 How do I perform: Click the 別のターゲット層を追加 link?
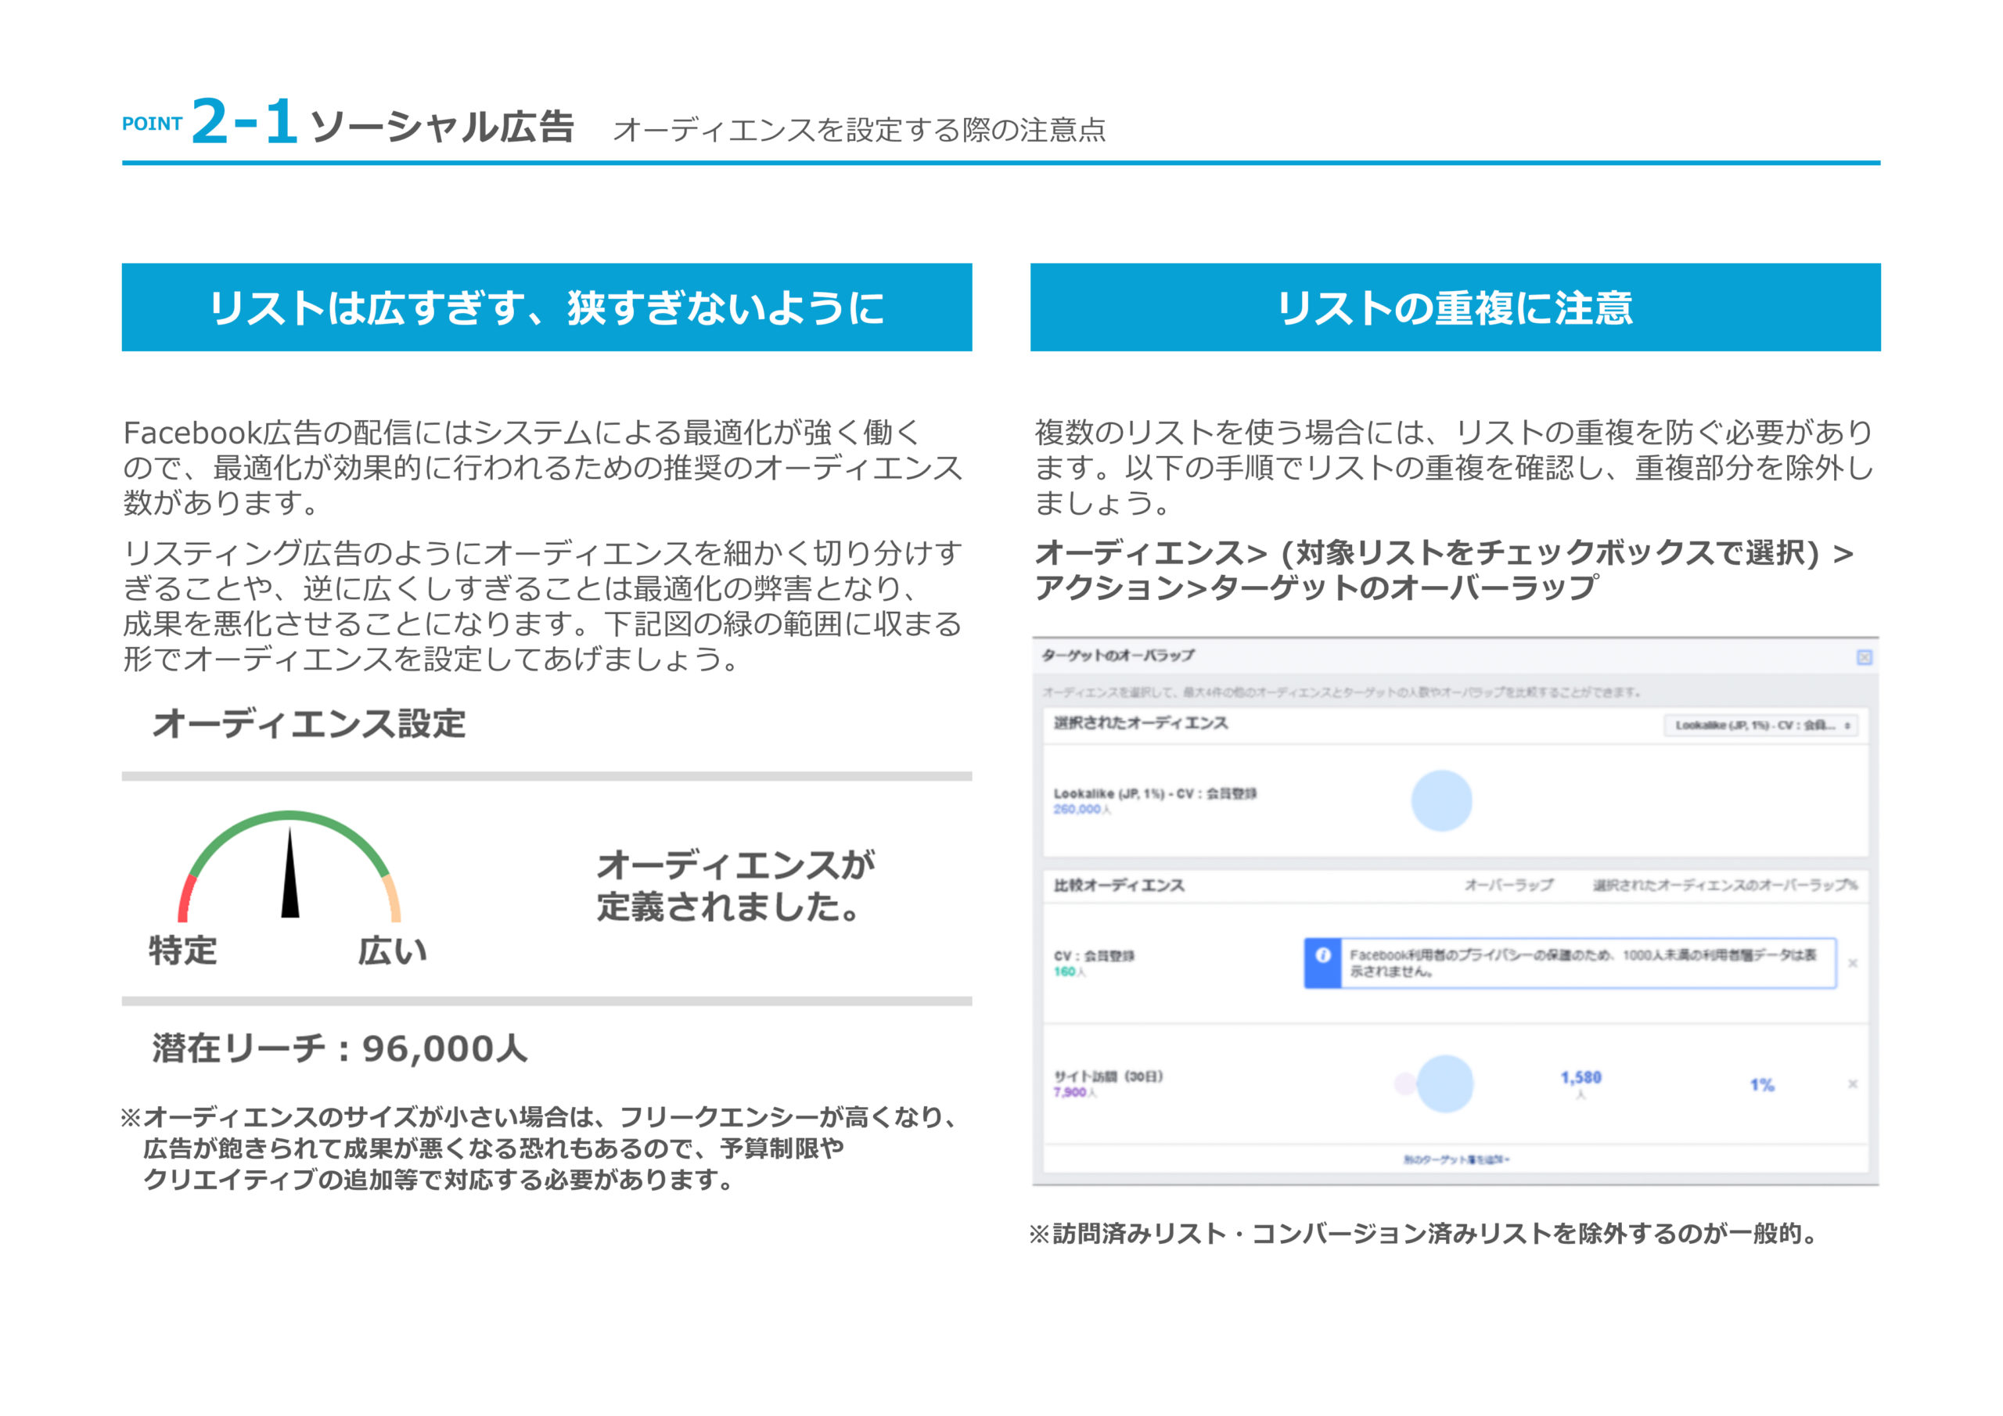pos(1455,1159)
